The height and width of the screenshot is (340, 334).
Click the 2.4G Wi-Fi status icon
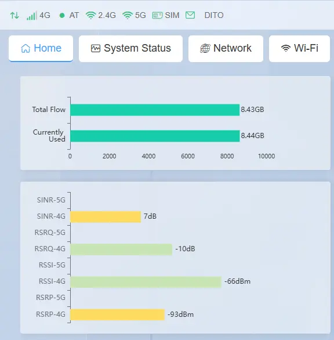click(x=90, y=16)
